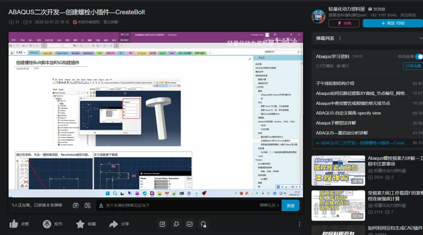Open the OneNote 插入 ribbon tab in video

tap(31, 40)
